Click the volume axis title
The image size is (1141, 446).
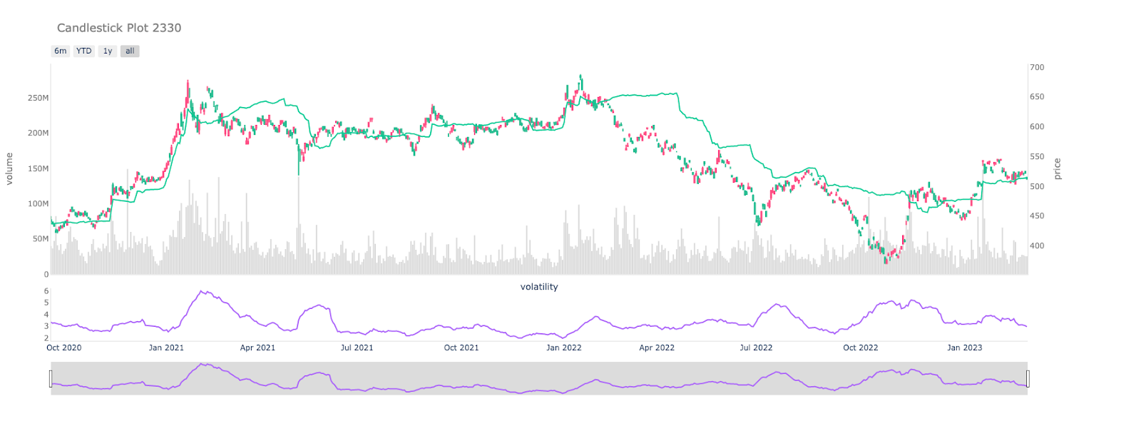pos(9,169)
